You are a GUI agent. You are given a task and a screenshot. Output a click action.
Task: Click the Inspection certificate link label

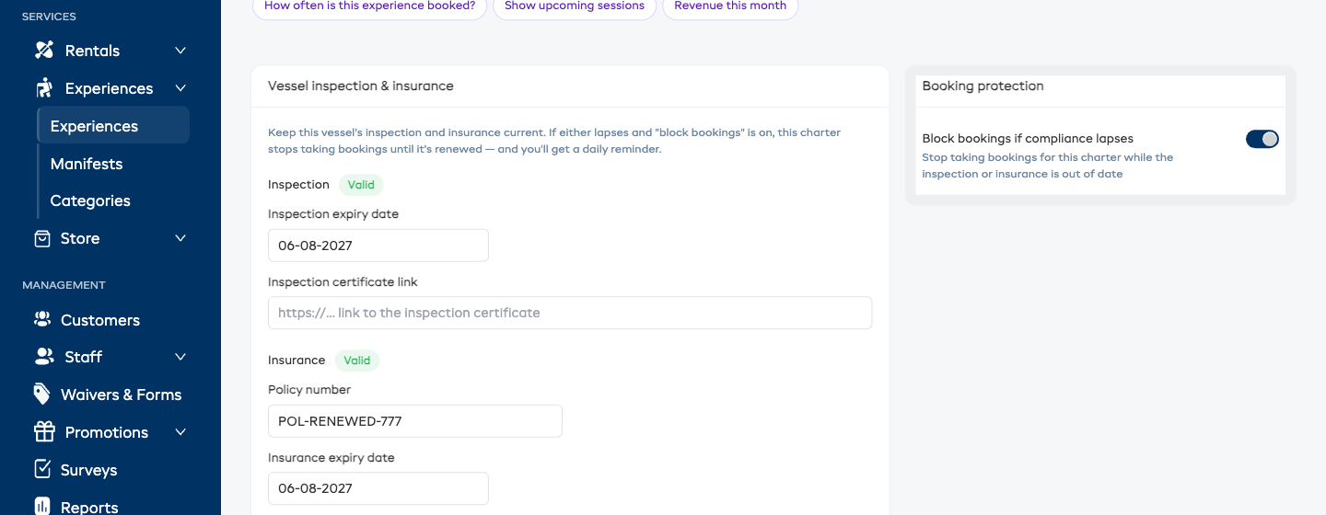coord(343,282)
